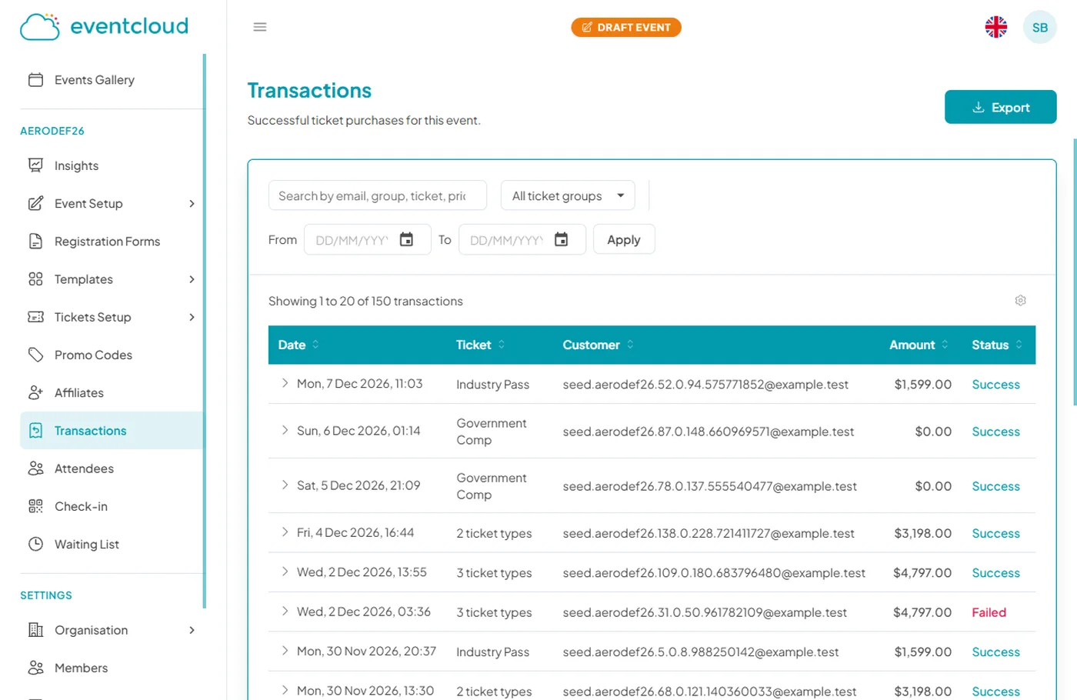This screenshot has height=700, width=1077.
Task: Expand the Sat, 5 Dec 2026, 21:09 row
Action: (x=285, y=485)
